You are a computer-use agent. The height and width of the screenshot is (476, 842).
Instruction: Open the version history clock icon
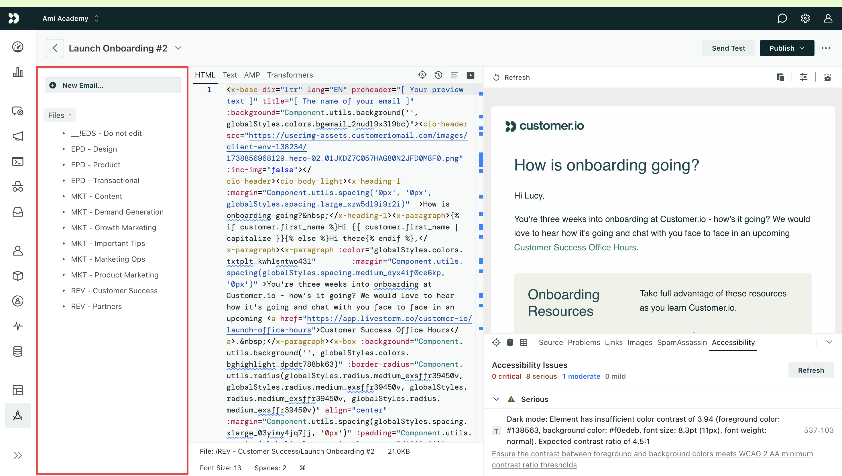coord(438,75)
